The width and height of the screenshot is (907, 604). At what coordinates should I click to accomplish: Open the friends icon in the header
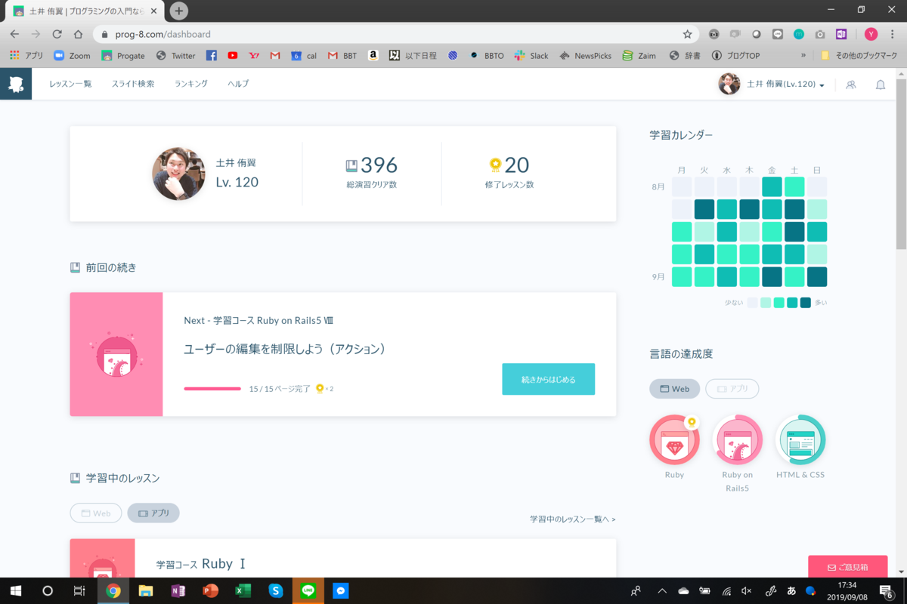[851, 85]
